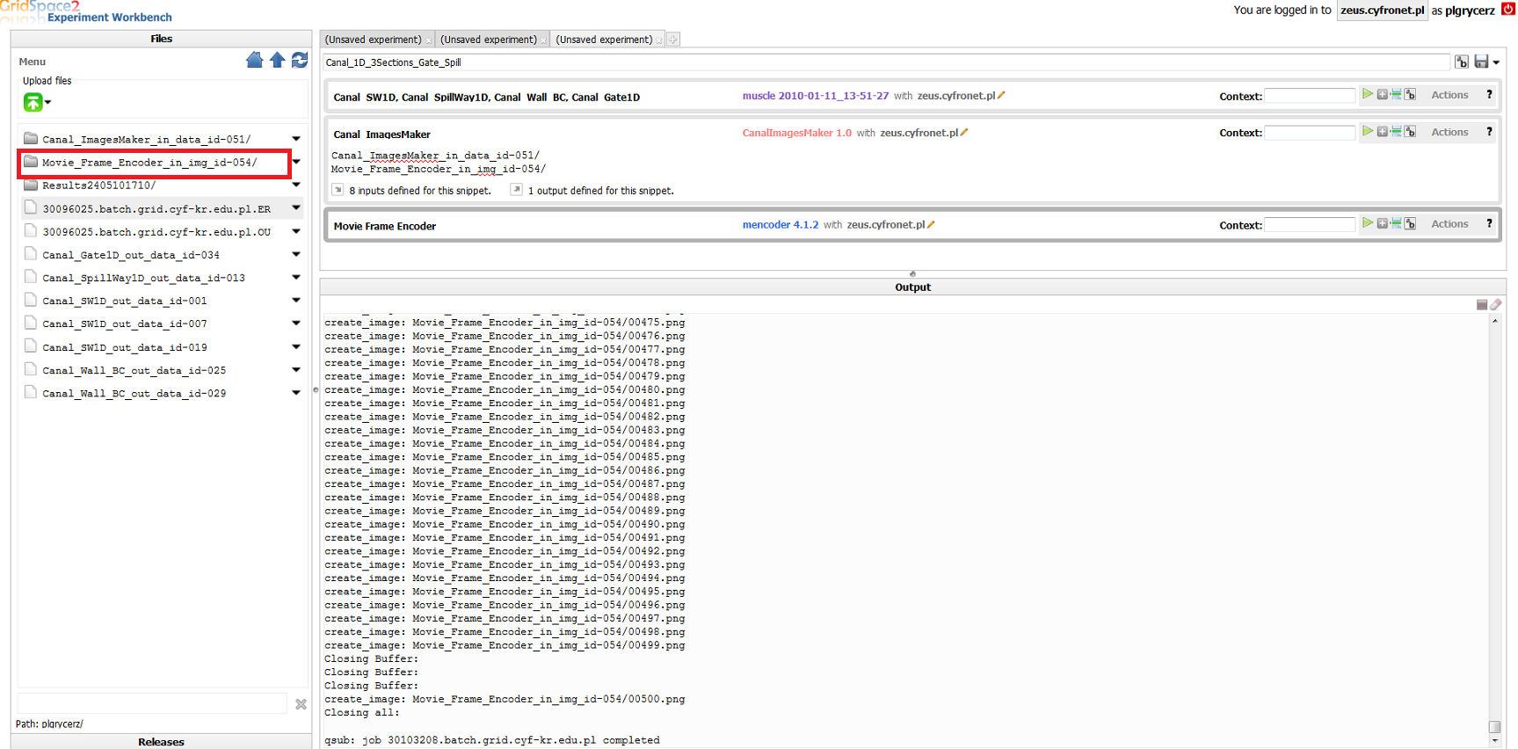
Task: Click the green upload files icon
Action: pos(33,103)
